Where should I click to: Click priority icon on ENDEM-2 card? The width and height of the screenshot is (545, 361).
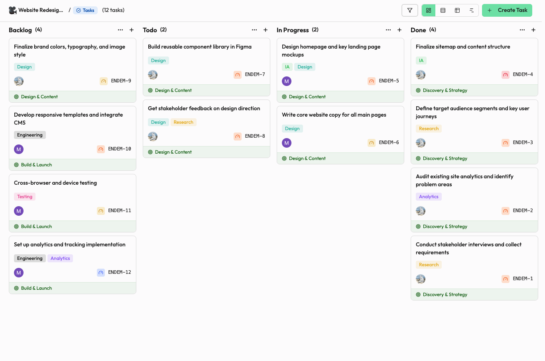click(506, 211)
